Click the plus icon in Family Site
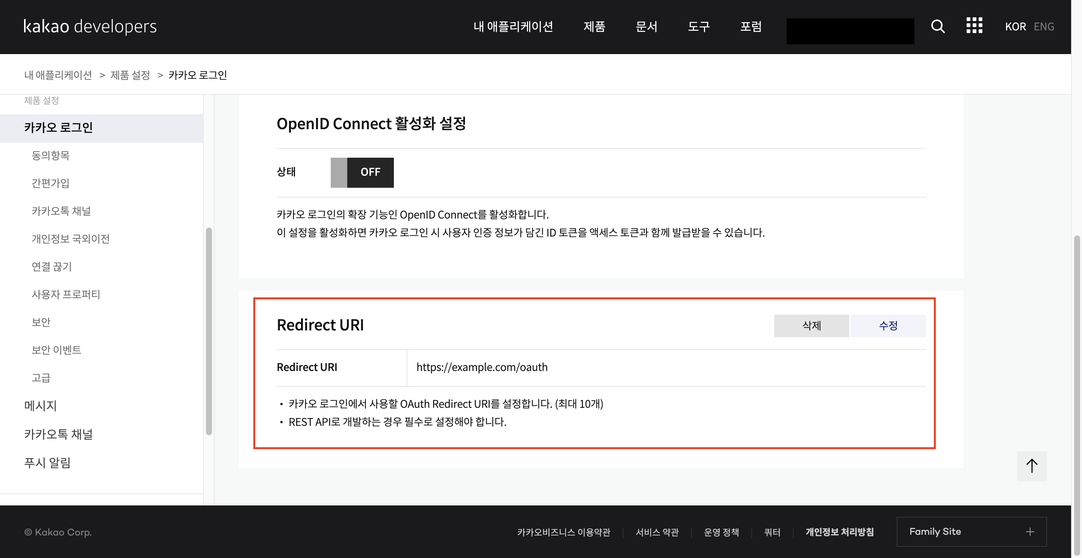 pyautogui.click(x=1029, y=532)
